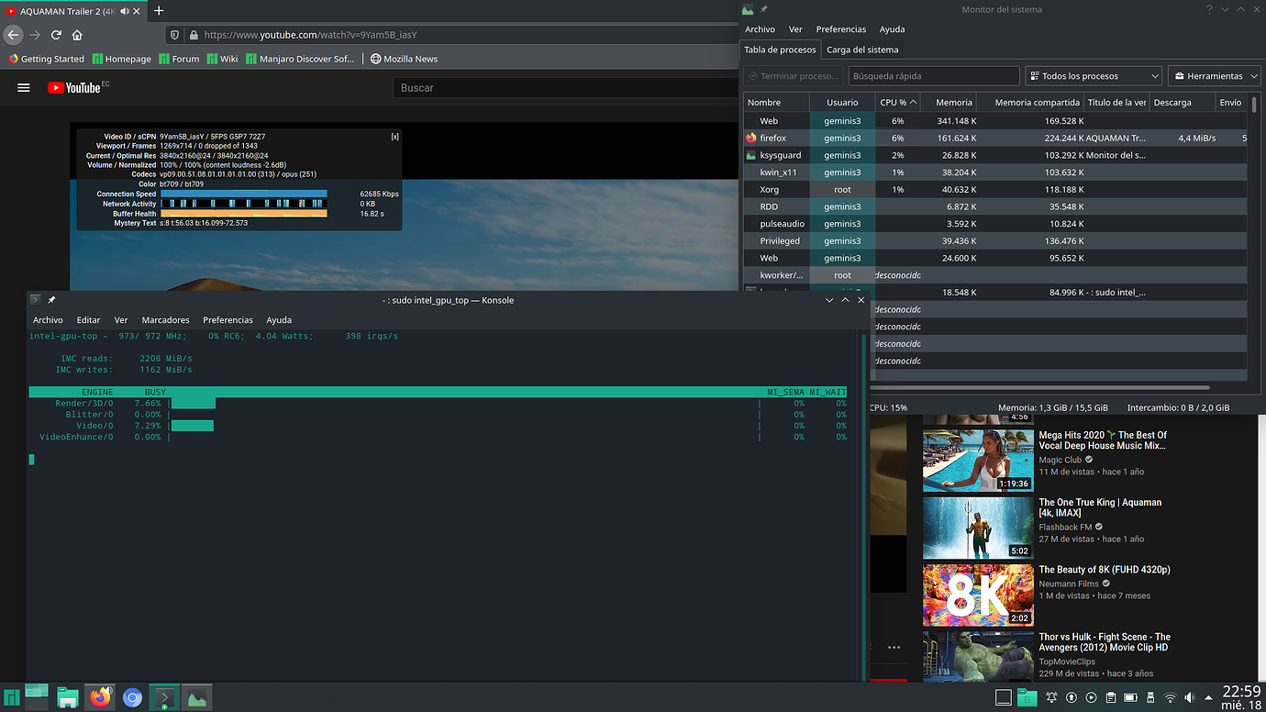The height and width of the screenshot is (712, 1266).
Task: Open Preferencias menu in system monitor
Action: pos(840,29)
